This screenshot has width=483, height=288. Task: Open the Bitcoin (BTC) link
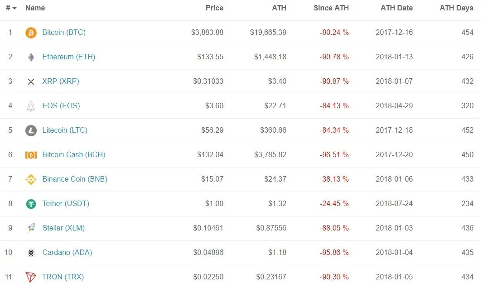64,32
